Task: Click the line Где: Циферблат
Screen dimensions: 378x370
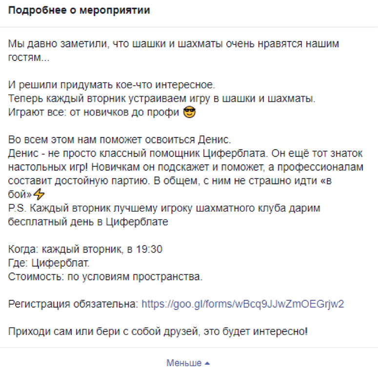Action: (49, 263)
